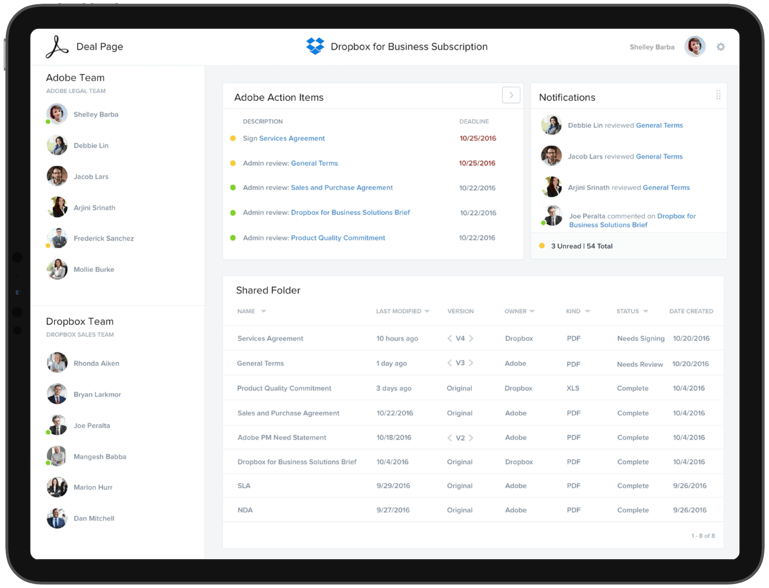Image resolution: width=769 pixels, height=588 pixels.
Task: Open NDA file in Shared Folder
Action: [x=245, y=510]
